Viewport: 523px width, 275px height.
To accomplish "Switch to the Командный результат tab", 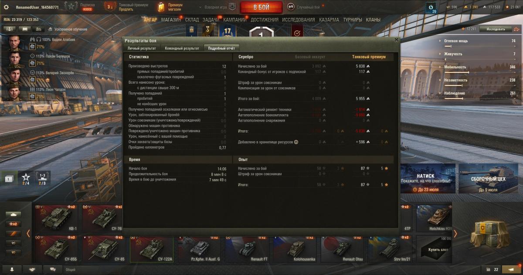I will pyautogui.click(x=182, y=48).
